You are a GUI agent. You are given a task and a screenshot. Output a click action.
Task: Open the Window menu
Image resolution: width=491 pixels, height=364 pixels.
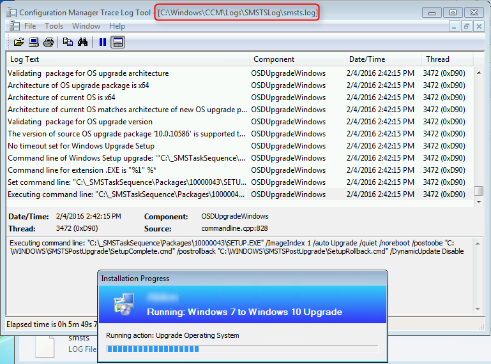pos(86,26)
